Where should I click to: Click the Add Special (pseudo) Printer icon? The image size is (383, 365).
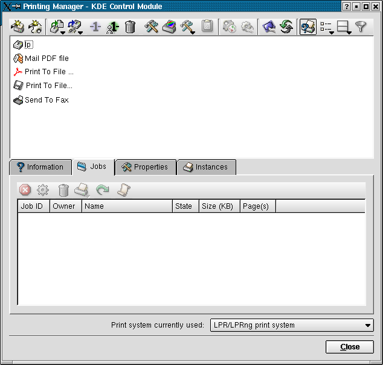point(35,27)
